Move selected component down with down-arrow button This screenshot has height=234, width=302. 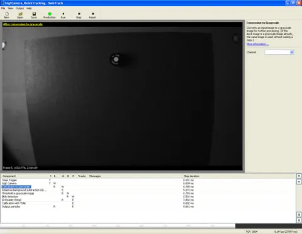299,220
